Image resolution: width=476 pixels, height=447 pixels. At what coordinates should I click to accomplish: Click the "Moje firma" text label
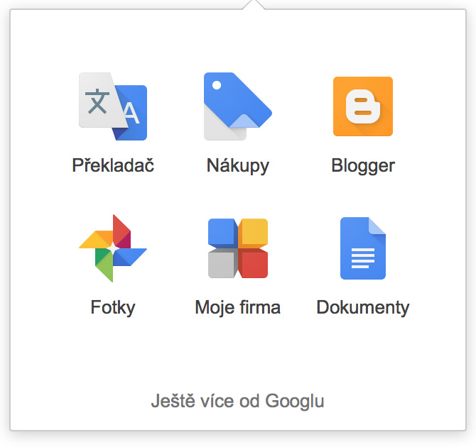tap(237, 308)
